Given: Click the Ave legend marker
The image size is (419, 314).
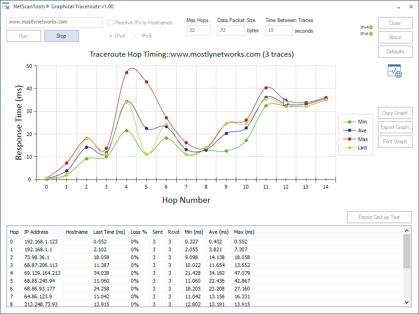Looking at the screenshot, I should 349,130.
